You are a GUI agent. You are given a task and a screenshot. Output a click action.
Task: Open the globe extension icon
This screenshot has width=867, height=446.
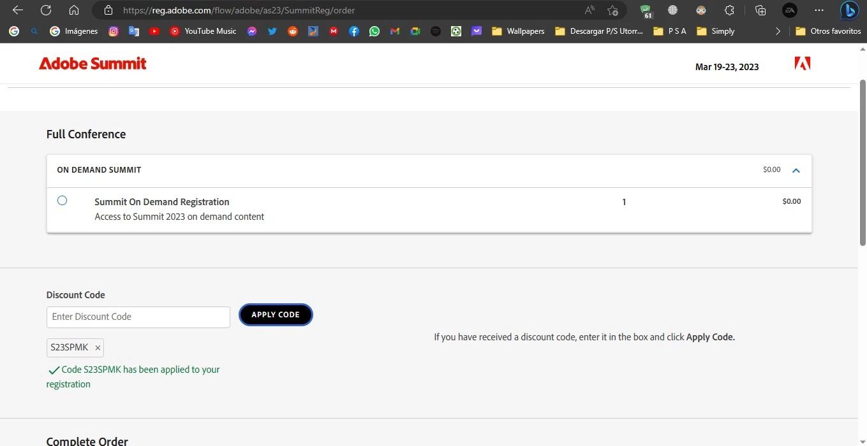(672, 10)
